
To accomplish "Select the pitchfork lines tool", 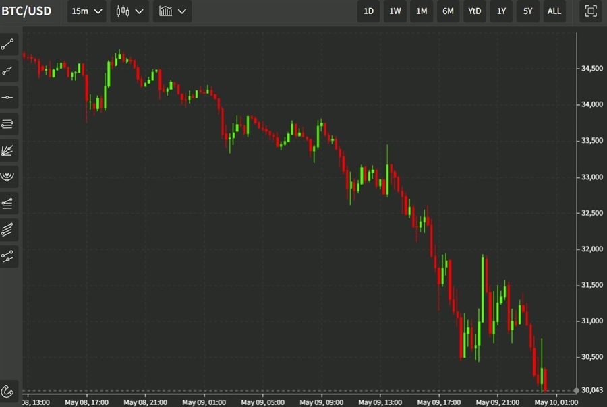I will 8,229.
